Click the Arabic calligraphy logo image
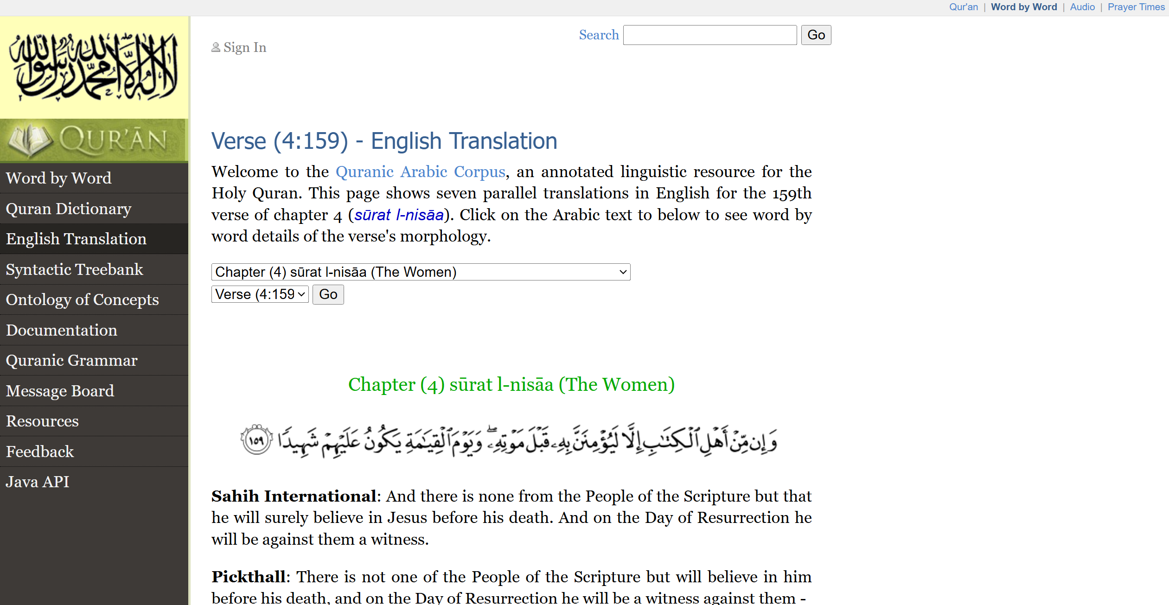Screen dimensions: 1169x605 tap(94, 67)
